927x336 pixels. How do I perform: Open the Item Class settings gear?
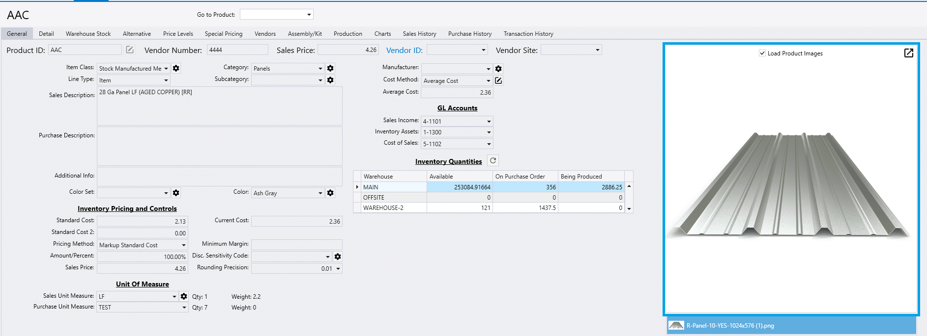click(x=176, y=68)
